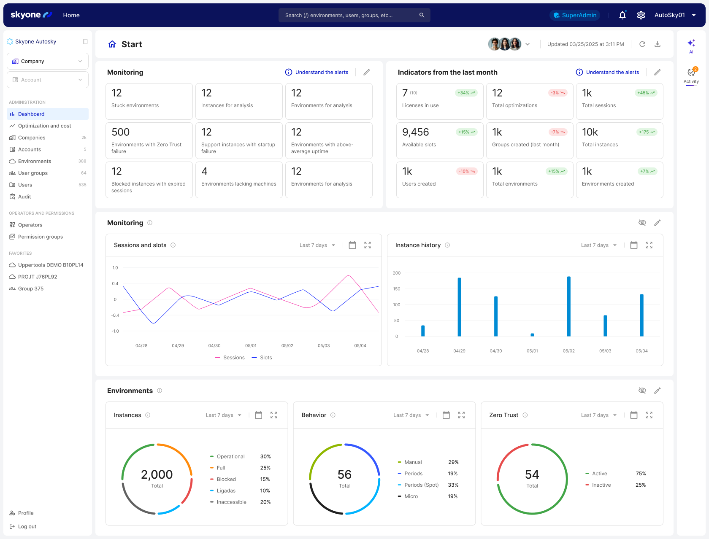The height and width of the screenshot is (539, 709).
Task: Hide the Monitoring charts section
Action: [642, 223]
